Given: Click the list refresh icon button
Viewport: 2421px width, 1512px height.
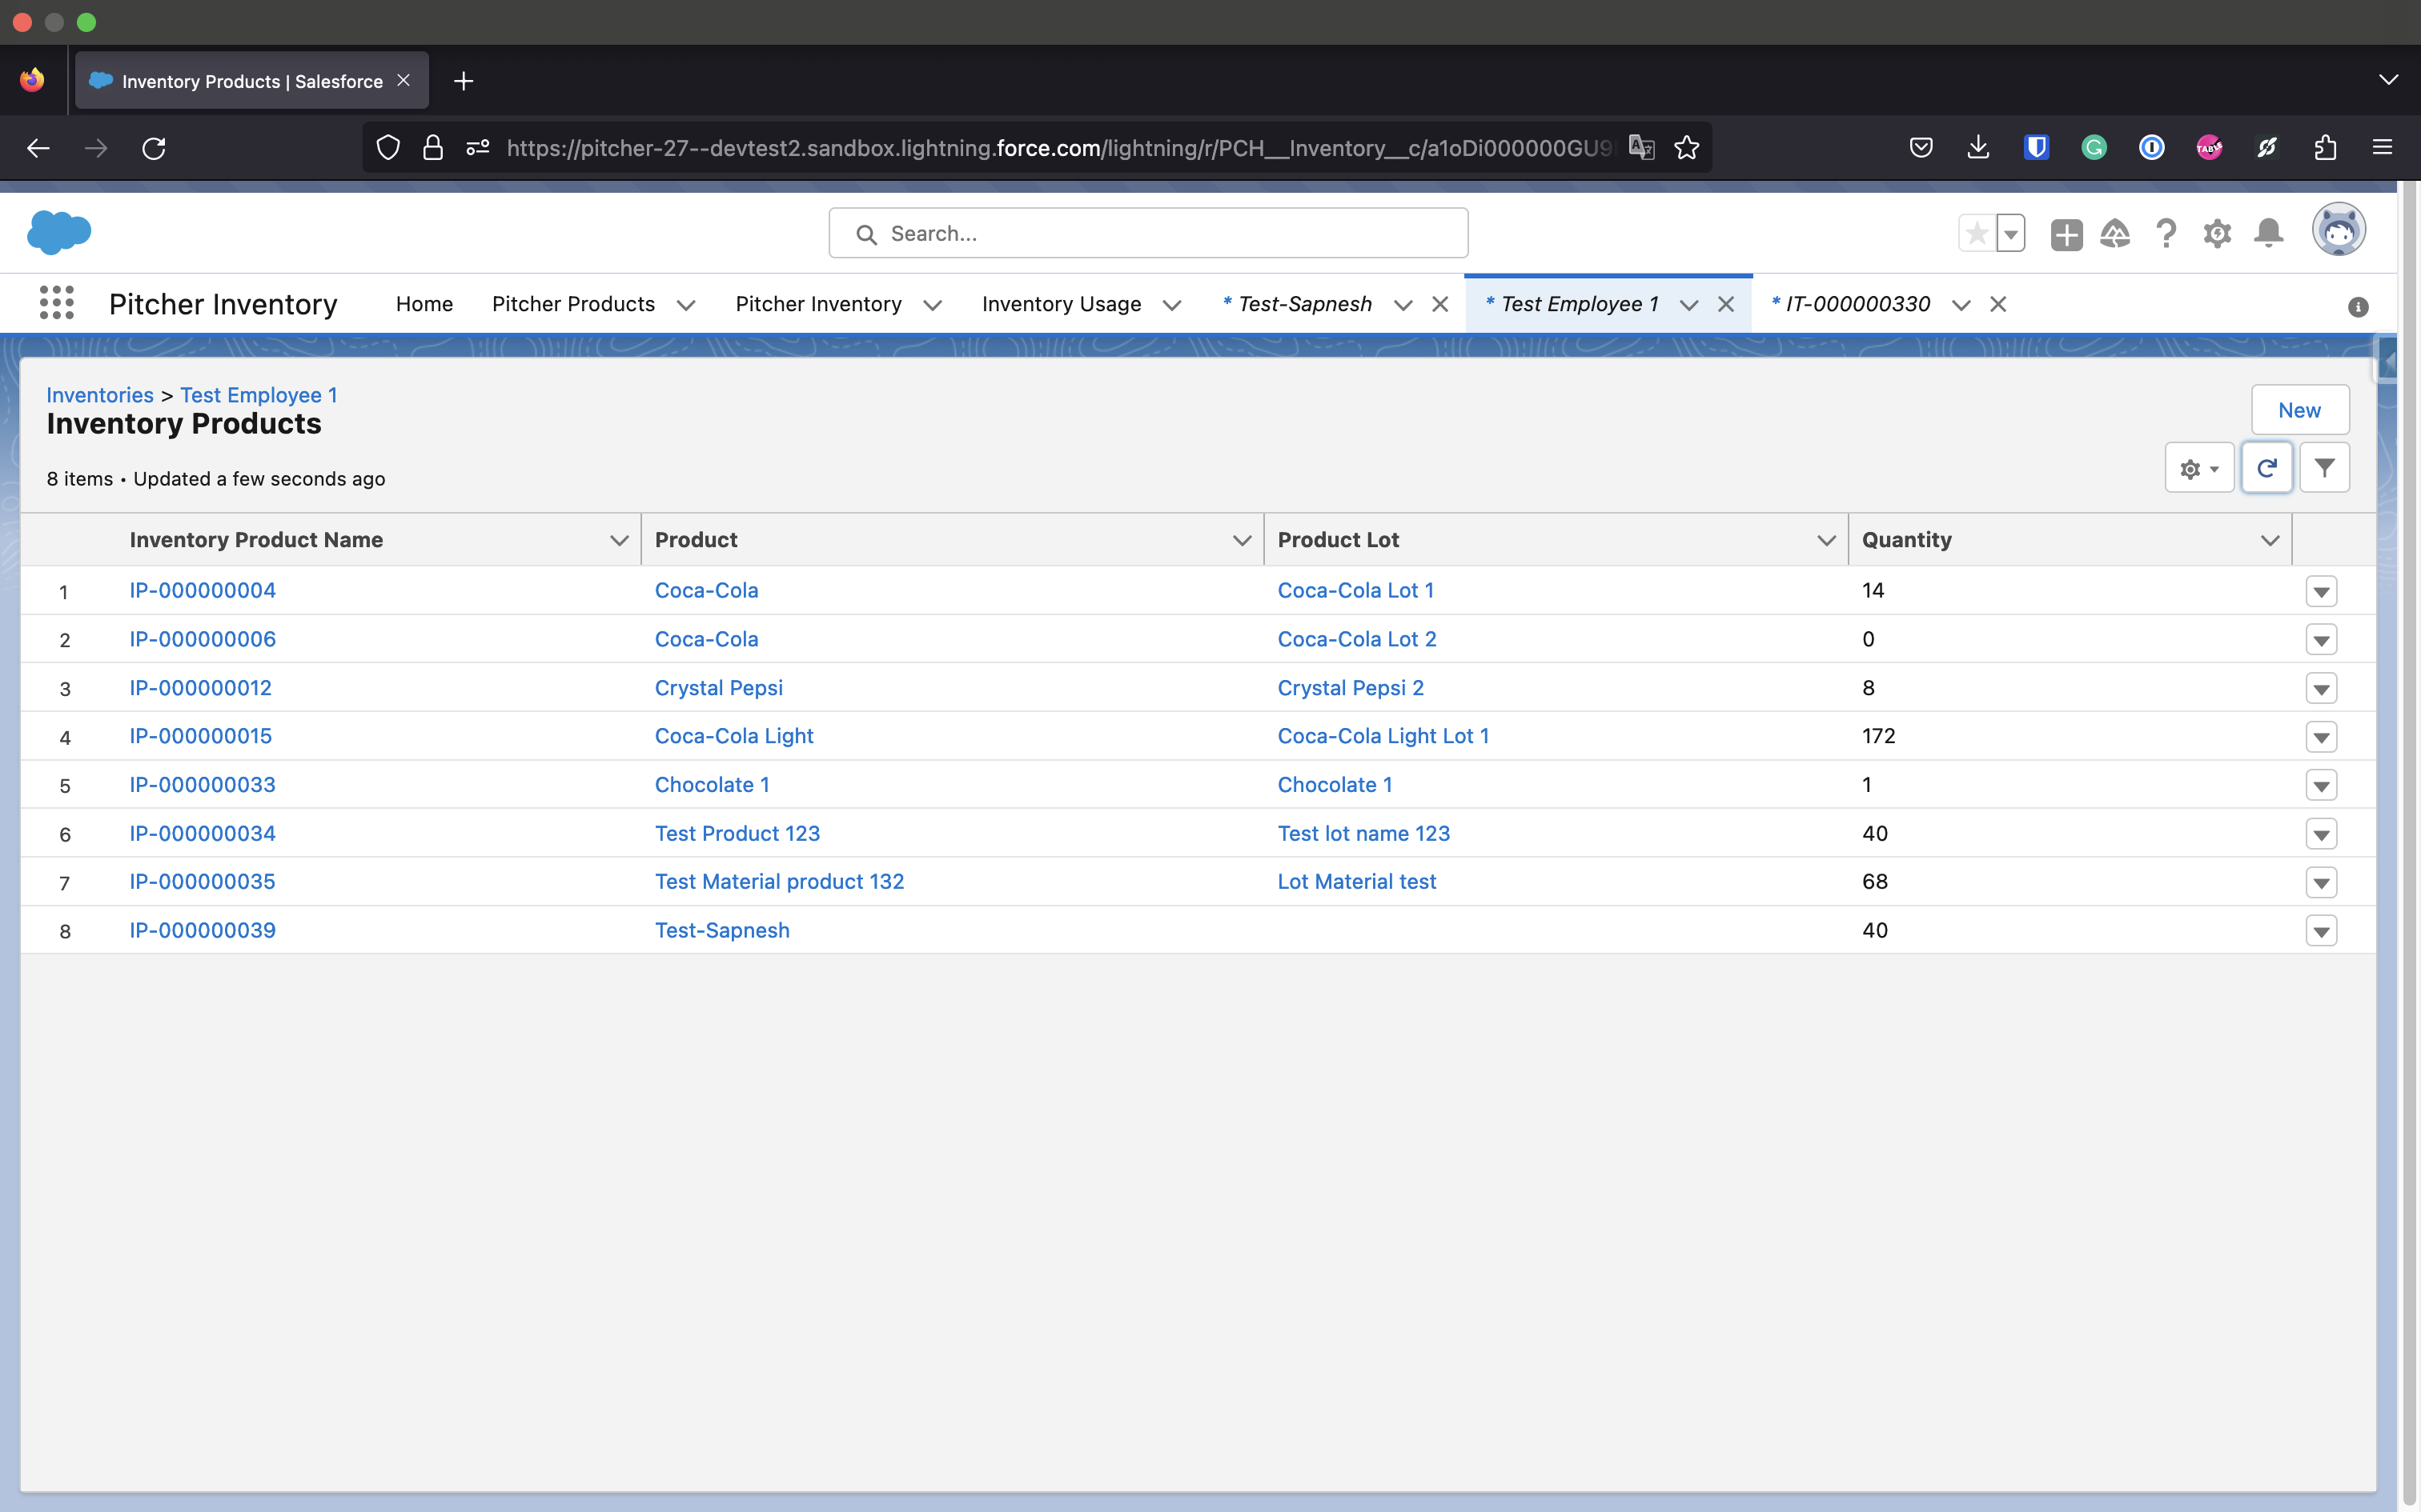Looking at the screenshot, I should pyautogui.click(x=2266, y=468).
